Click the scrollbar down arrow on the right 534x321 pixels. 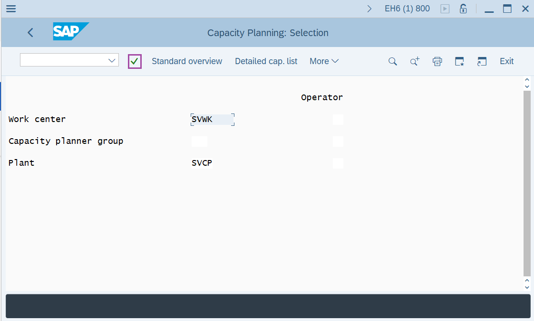point(527,287)
